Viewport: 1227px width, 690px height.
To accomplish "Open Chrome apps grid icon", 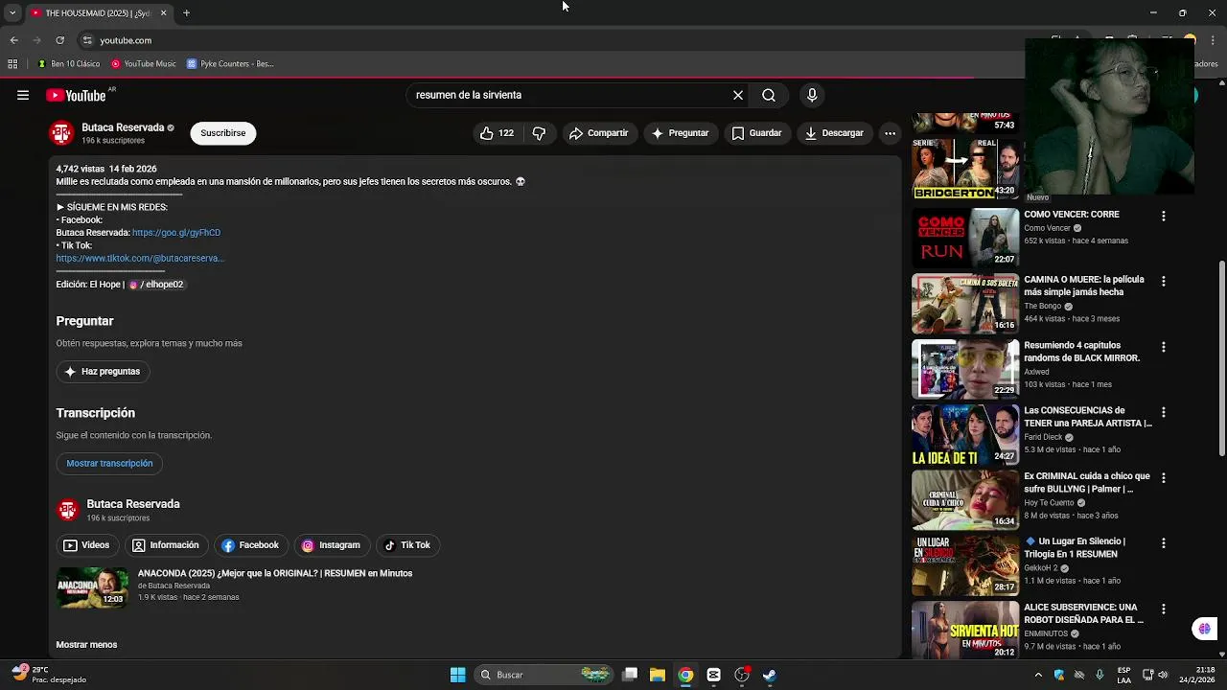I will pyautogui.click(x=12, y=64).
